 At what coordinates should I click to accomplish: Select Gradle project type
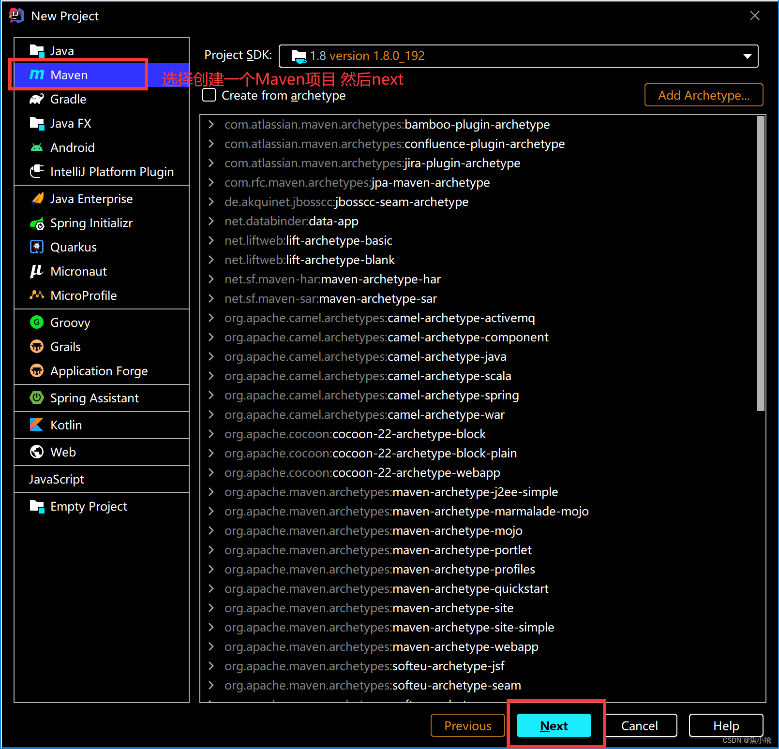[102, 99]
